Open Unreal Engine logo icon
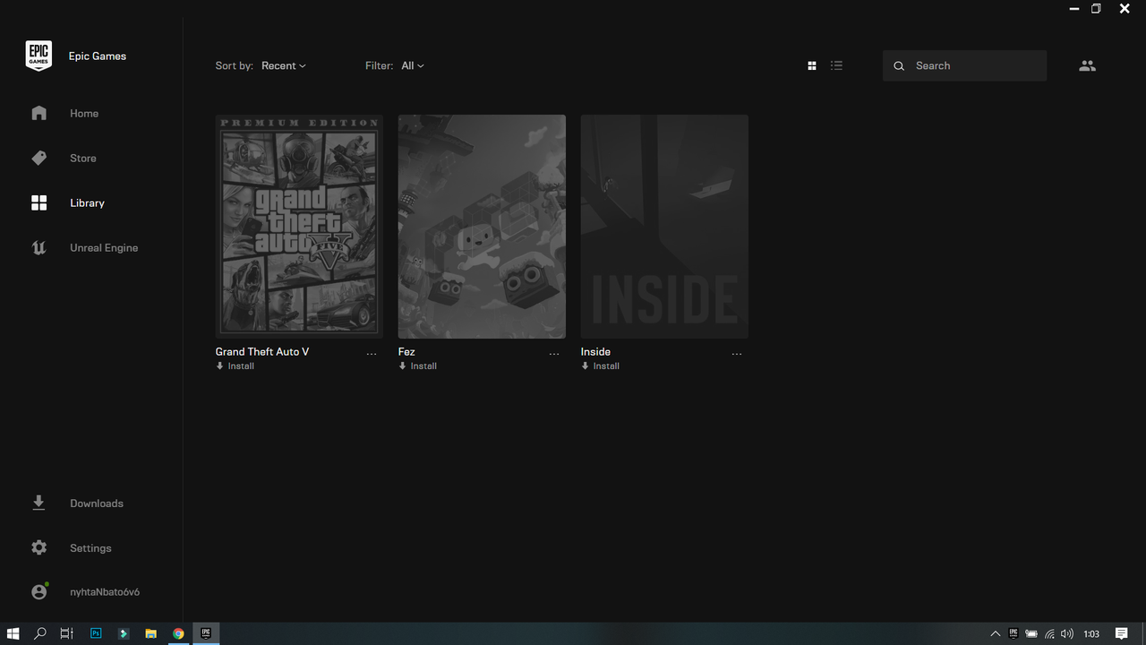This screenshot has width=1146, height=645. click(38, 248)
